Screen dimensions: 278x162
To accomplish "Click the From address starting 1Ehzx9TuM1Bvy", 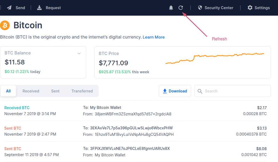I will pyautogui.click(x=134, y=135).
